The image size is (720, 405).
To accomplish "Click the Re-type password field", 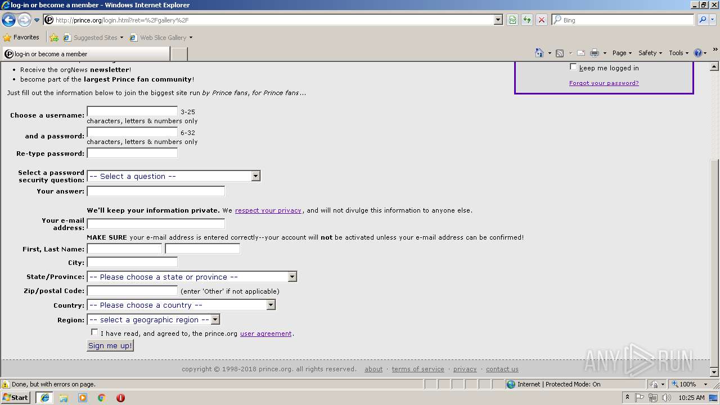I will click(x=132, y=153).
